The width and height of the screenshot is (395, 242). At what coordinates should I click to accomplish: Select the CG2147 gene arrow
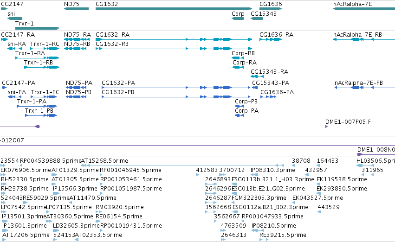click(x=4, y=9)
